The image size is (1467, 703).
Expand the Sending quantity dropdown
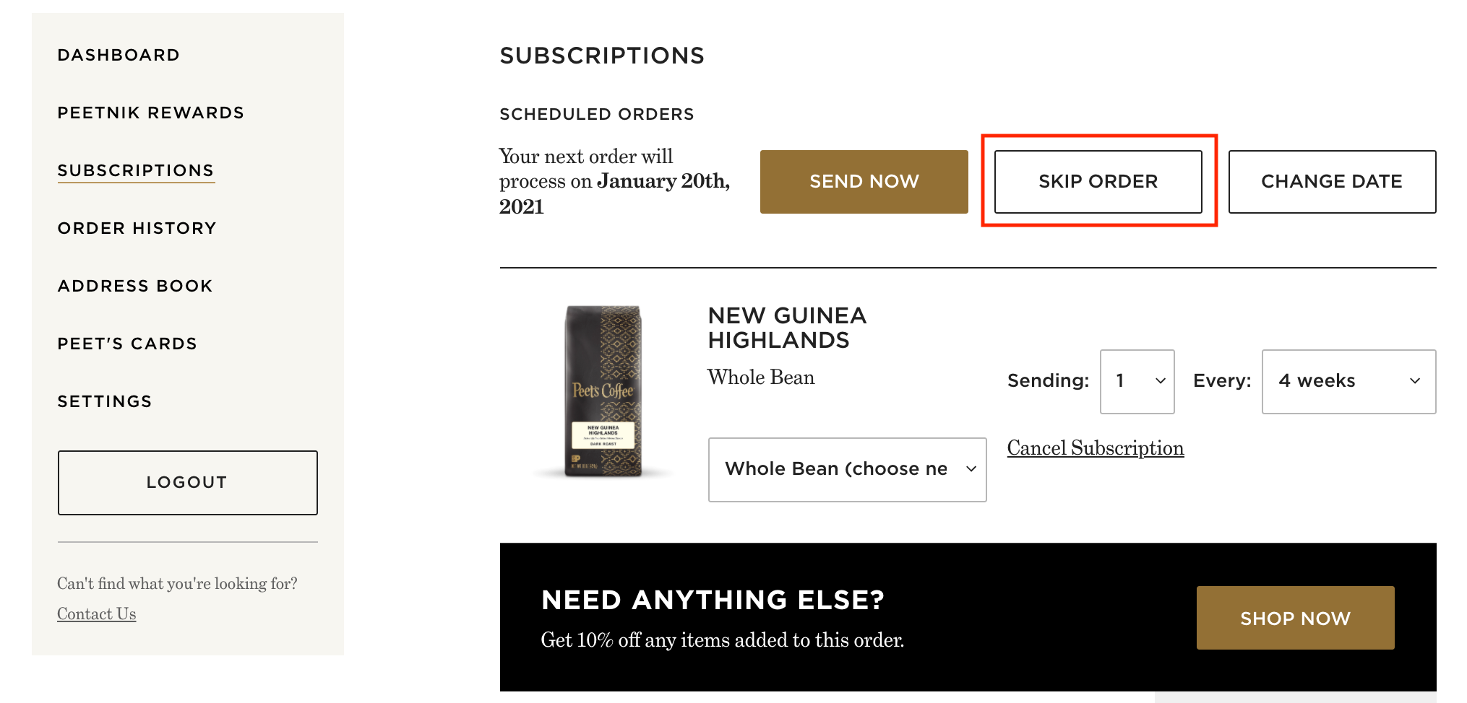tap(1137, 381)
